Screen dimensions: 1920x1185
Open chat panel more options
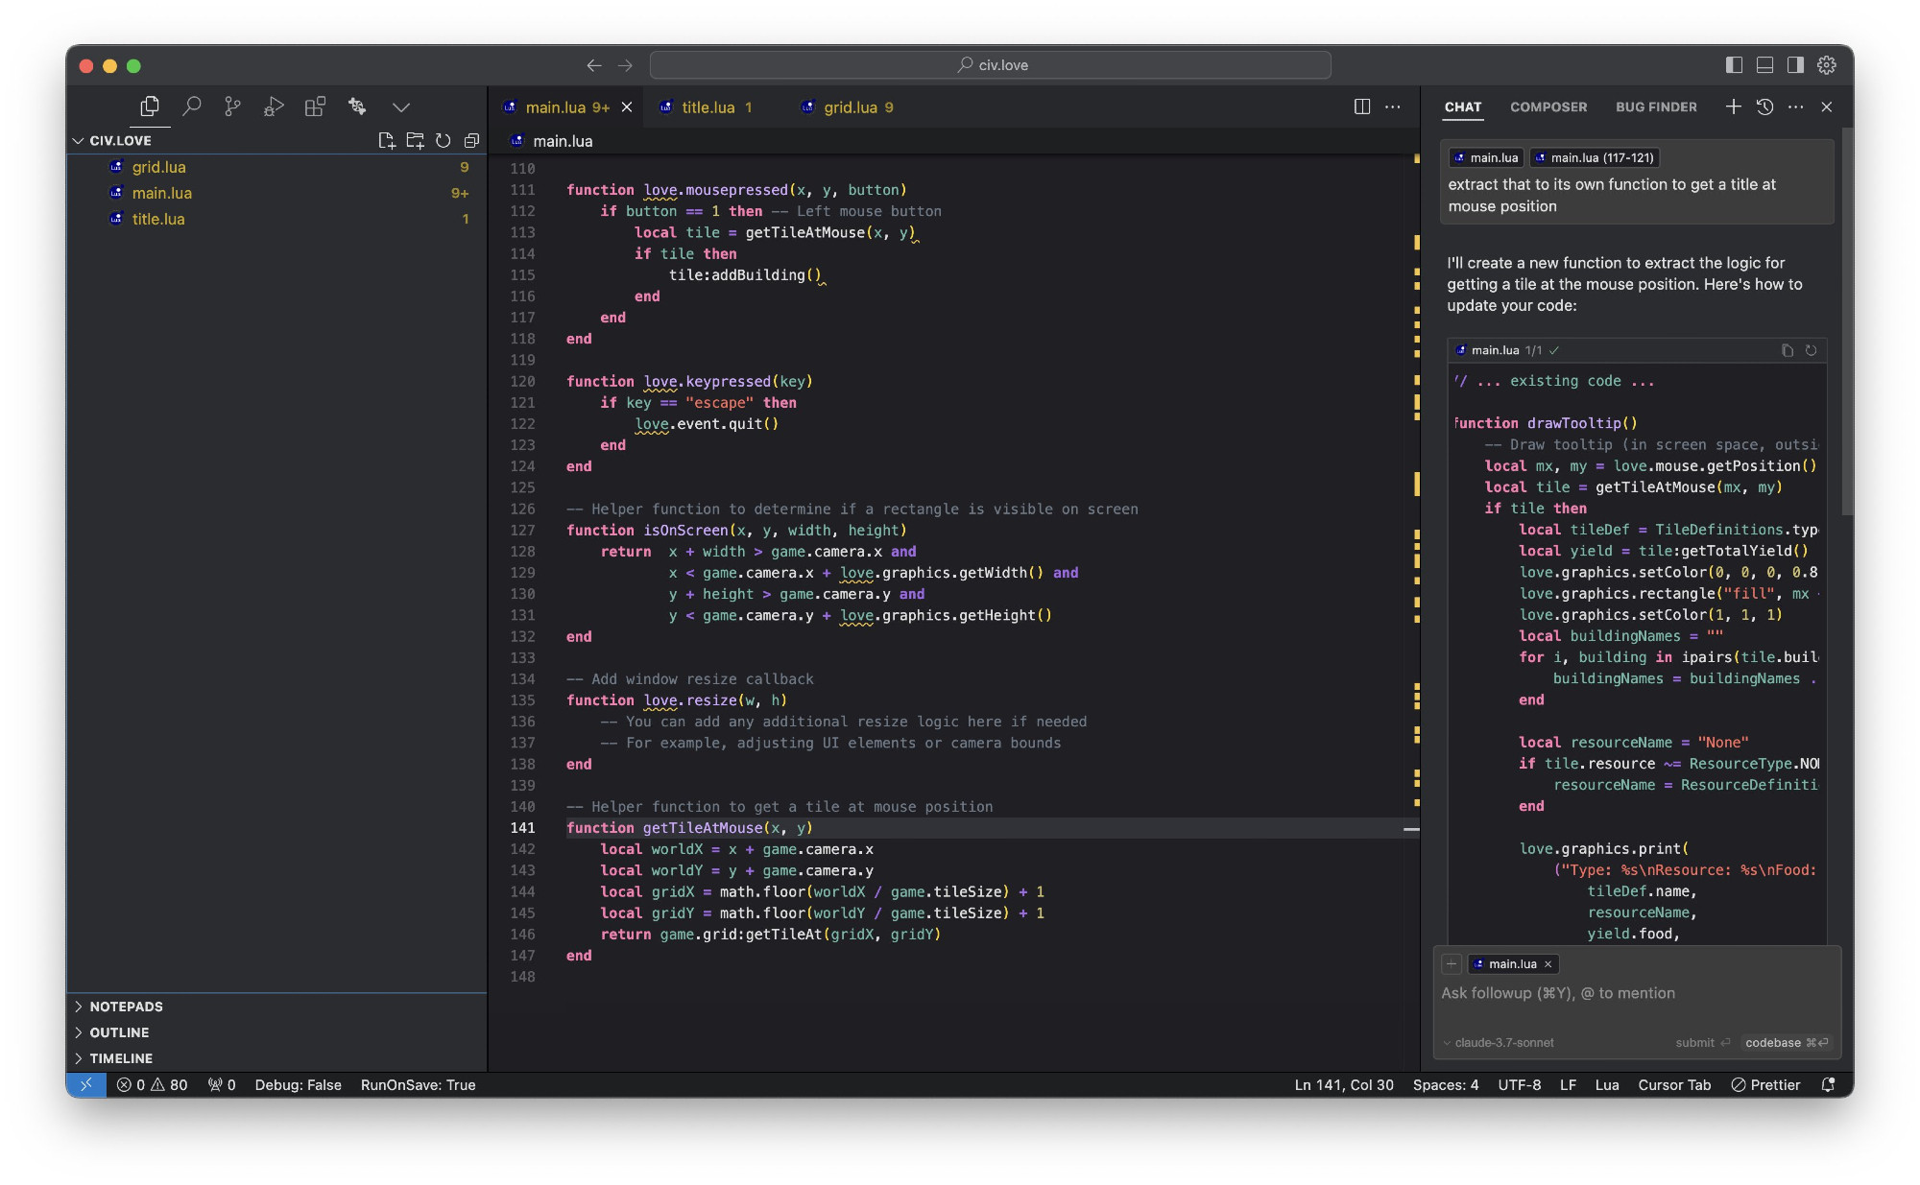tap(1796, 107)
